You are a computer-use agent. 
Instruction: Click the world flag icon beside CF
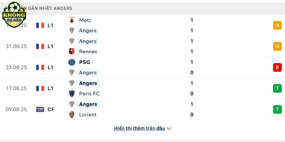click(x=40, y=109)
